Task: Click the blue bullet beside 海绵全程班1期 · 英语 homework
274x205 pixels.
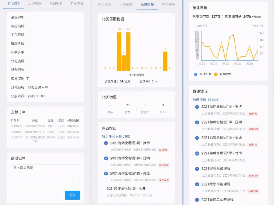Action: 106,173
